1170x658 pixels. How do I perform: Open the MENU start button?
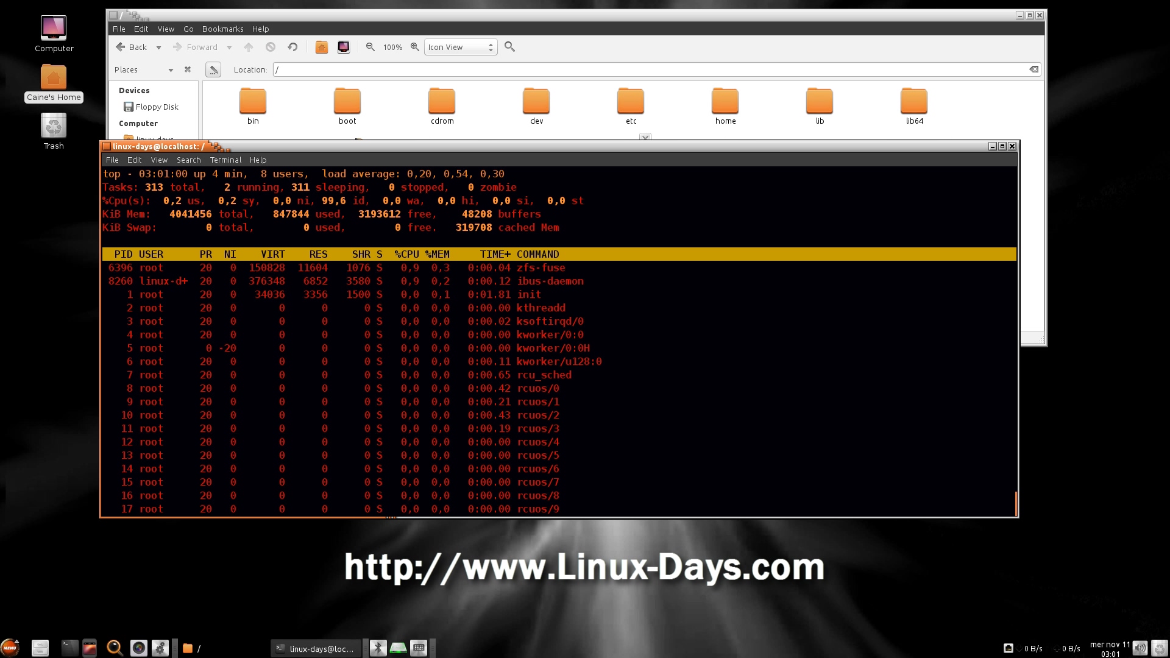click(x=10, y=648)
